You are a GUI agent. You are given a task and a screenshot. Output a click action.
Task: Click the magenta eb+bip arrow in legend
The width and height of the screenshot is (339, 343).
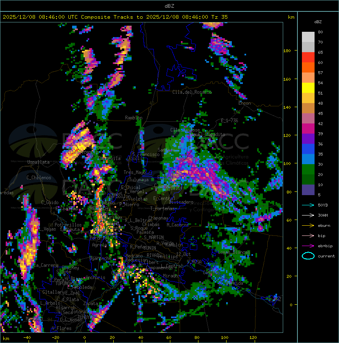click(308, 246)
